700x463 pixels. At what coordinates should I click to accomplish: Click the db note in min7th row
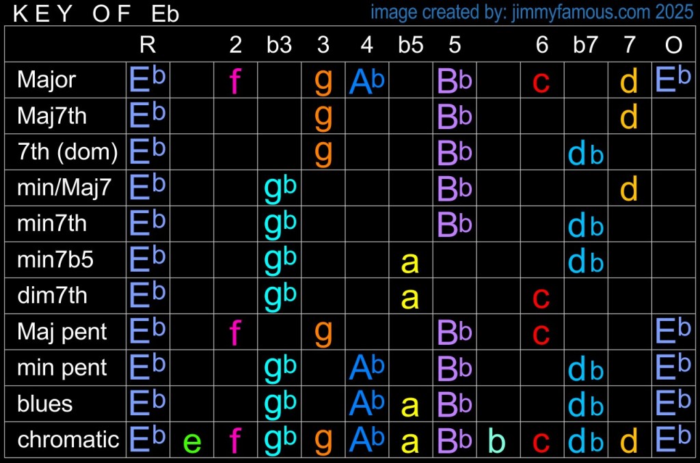[586, 225]
